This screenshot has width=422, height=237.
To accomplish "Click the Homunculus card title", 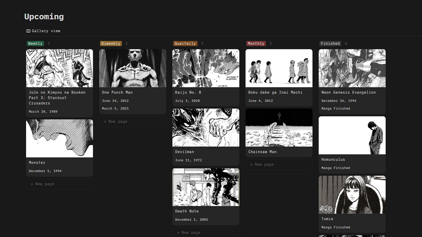I will click(x=333, y=160).
